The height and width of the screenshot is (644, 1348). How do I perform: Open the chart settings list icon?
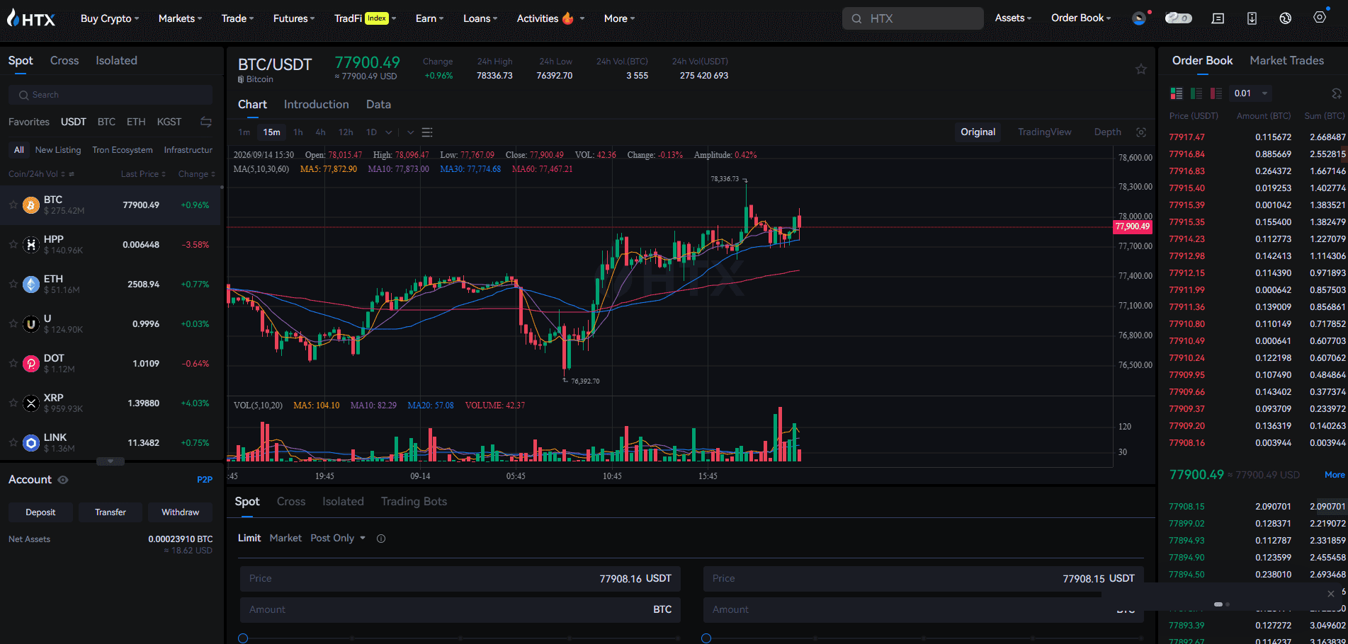(x=427, y=132)
